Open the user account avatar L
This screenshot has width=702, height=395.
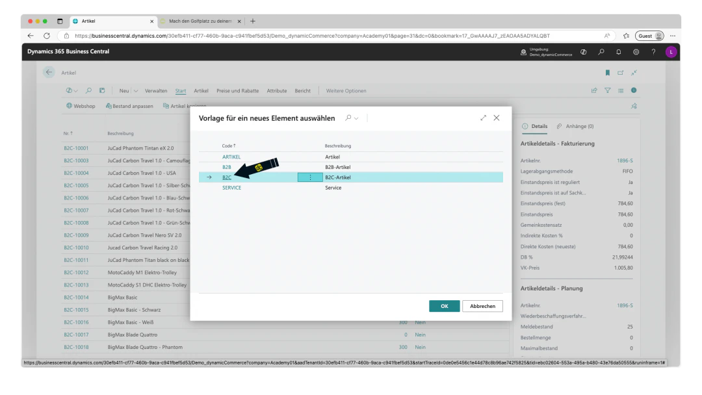[671, 52]
